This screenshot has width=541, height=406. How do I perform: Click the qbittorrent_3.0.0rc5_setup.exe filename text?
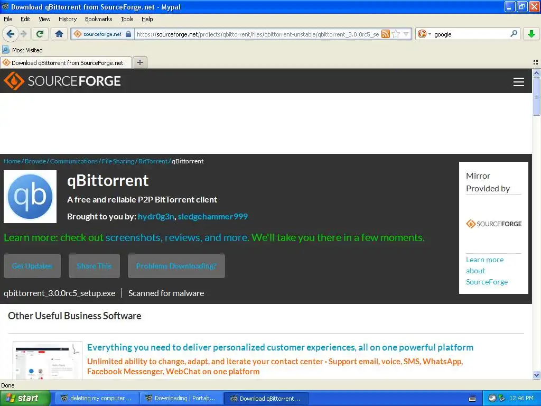tap(59, 293)
